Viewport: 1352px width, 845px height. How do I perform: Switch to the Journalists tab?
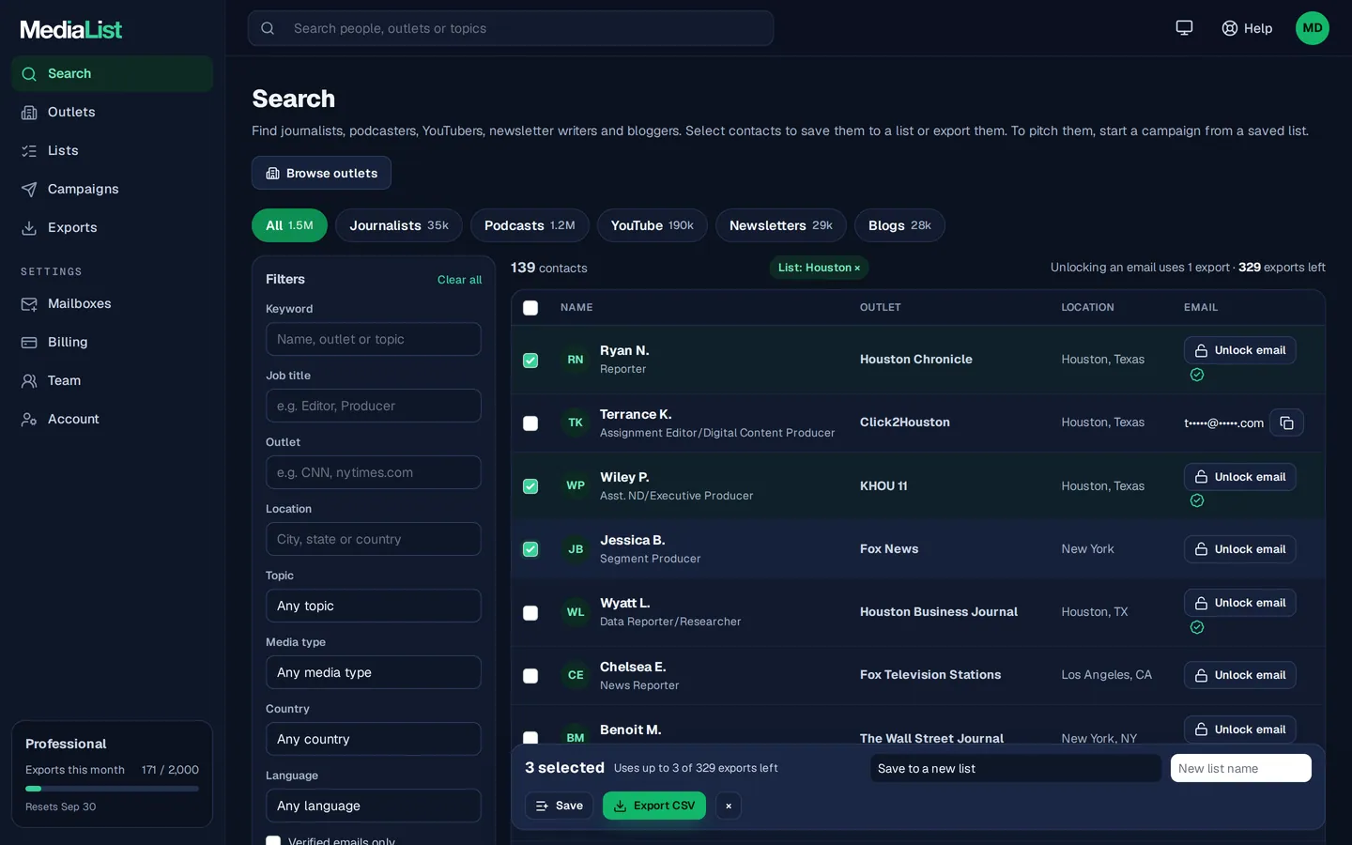click(399, 225)
